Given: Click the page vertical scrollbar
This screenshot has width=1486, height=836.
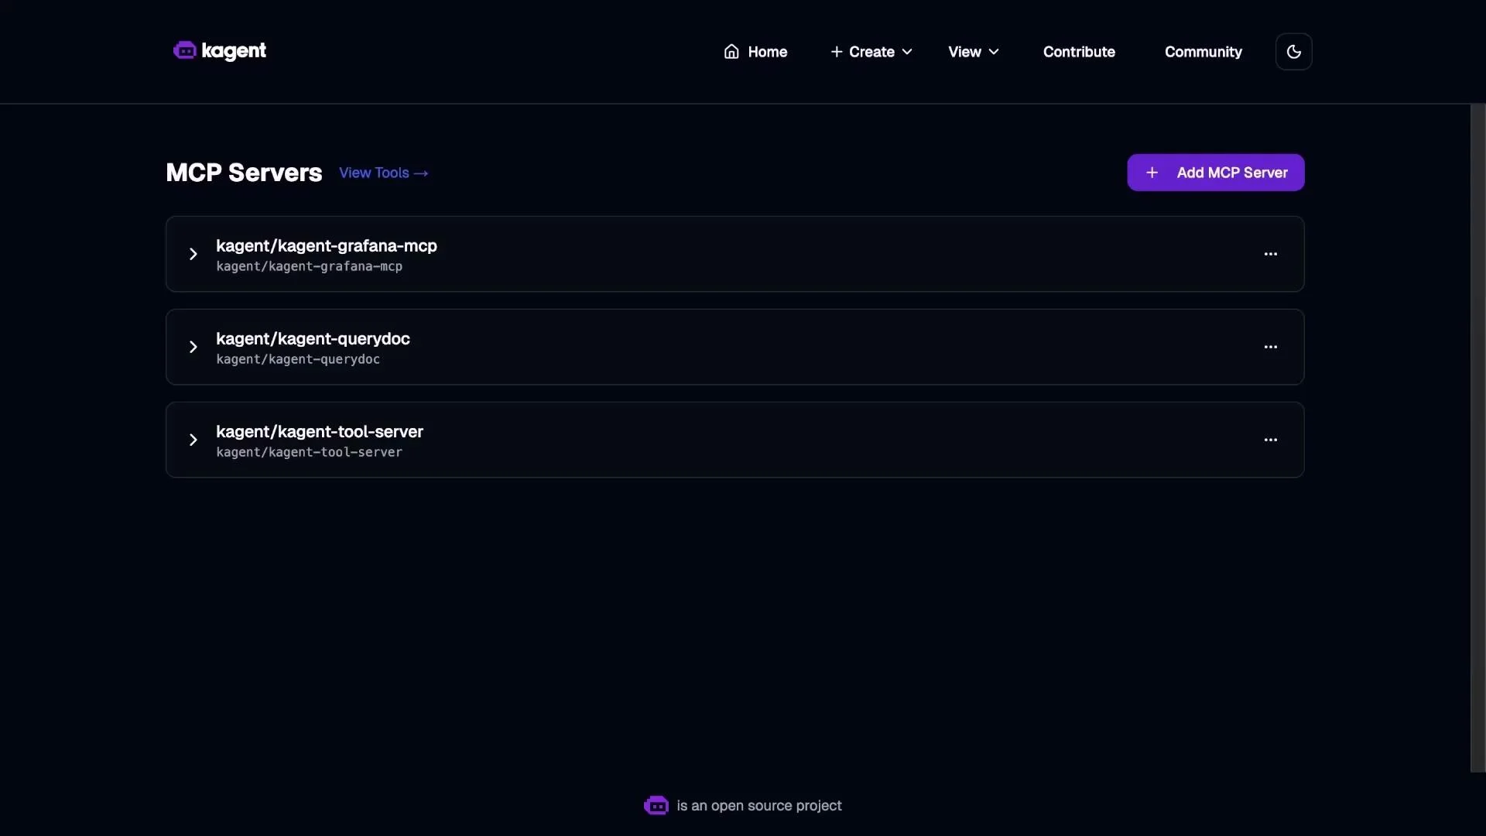Looking at the screenshot, I should (1477, 438).
